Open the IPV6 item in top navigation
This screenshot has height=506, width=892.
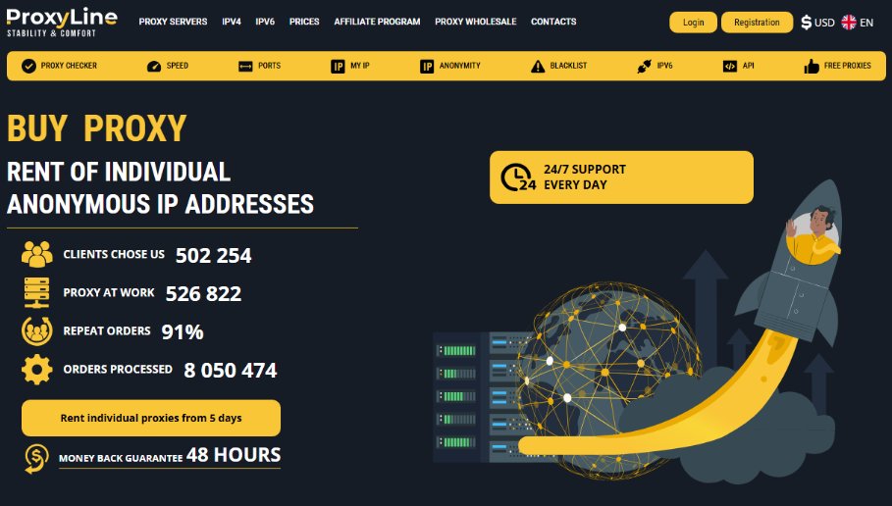click(265, 22)
